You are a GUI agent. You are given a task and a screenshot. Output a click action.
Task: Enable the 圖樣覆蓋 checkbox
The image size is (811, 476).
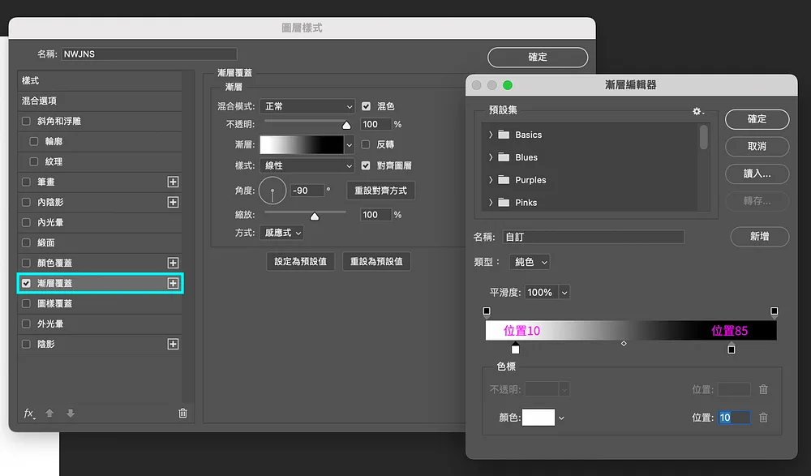pyautogui.click(x=26, y=304)
